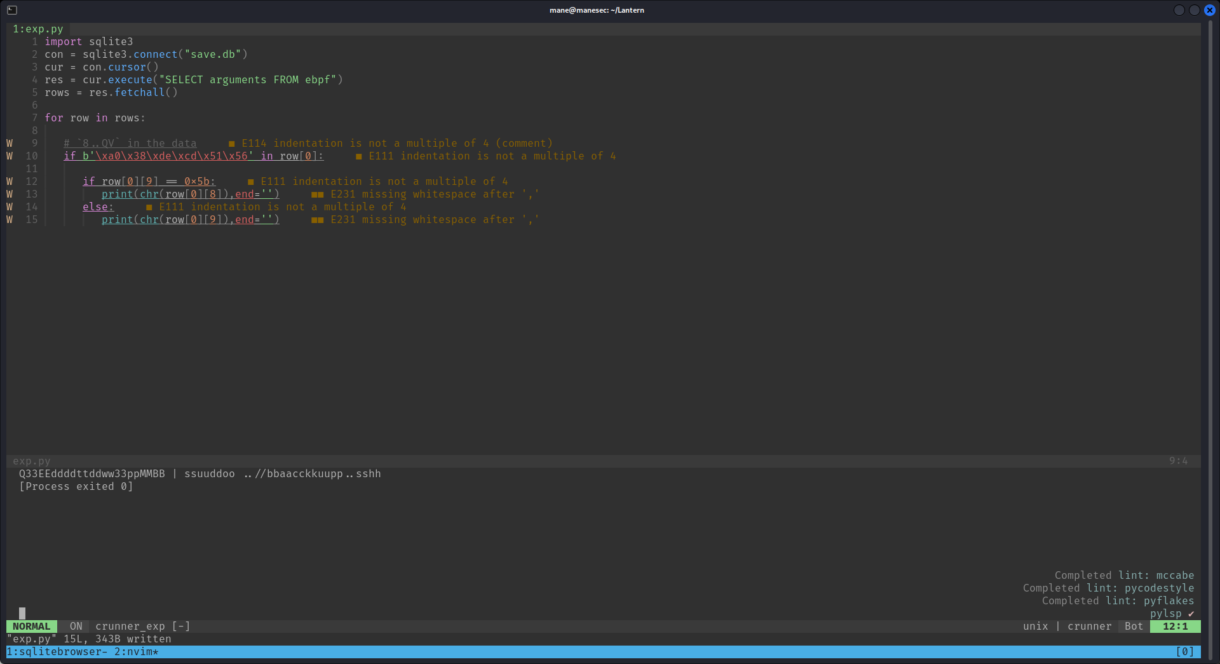Click the 9:4 position in the window bar
The height and width of the screenshot is (664, 1220).
tap(1179, 461)
